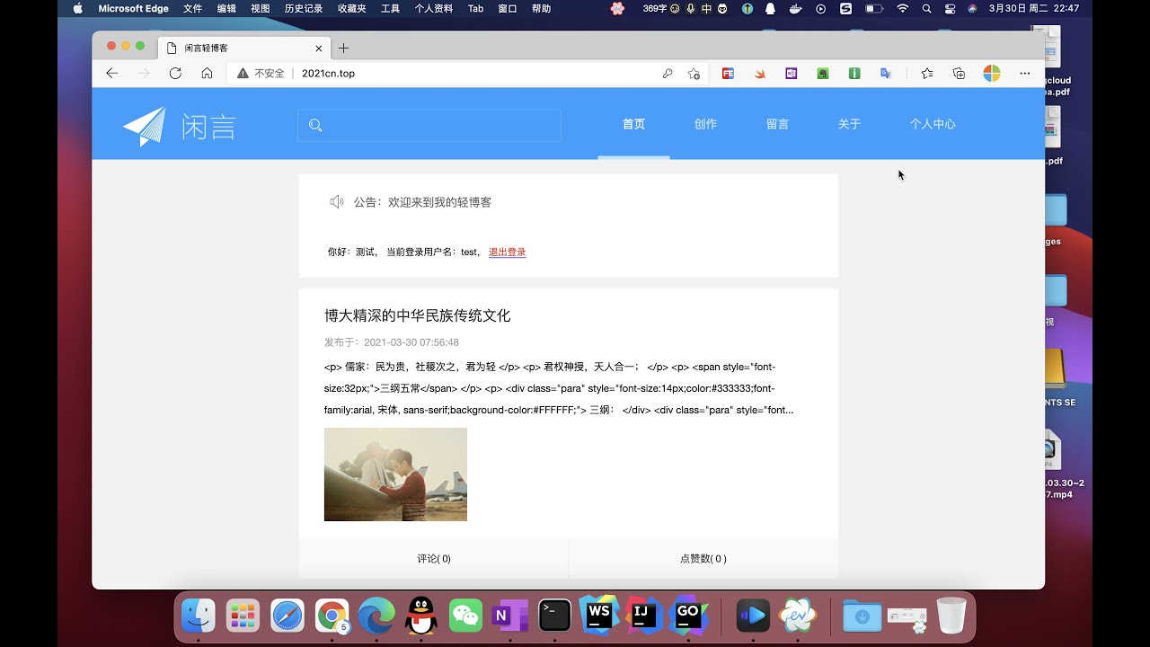Viewport: 1150px width, 647px height.
Task: Open Control Center in menu bar
Action: pyautogui.click(x=951, y=8)
